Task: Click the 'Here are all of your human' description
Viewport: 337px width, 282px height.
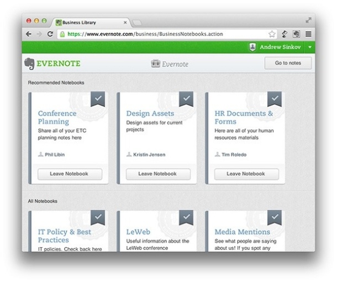Action: [x=244, y=134]
